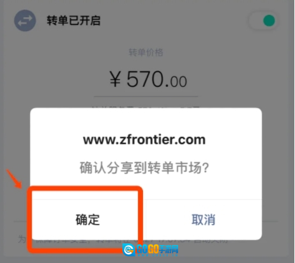Click the question mark ending the dialog message
The width and height of the screenshot is (295, 263).
click(206, 168)
